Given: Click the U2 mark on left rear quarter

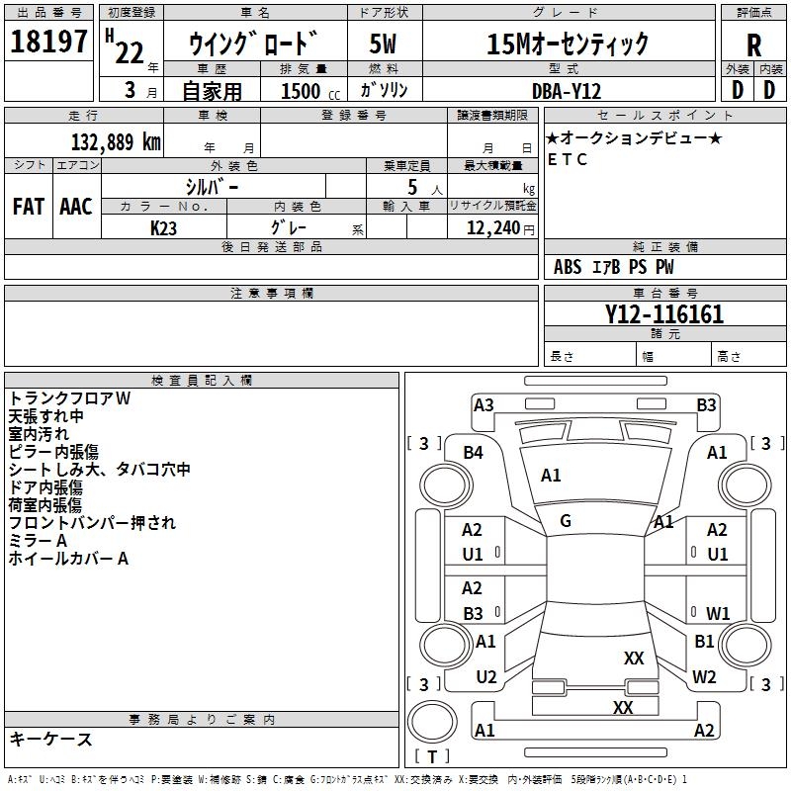Looking at the screenshot, I should (486, 677).
